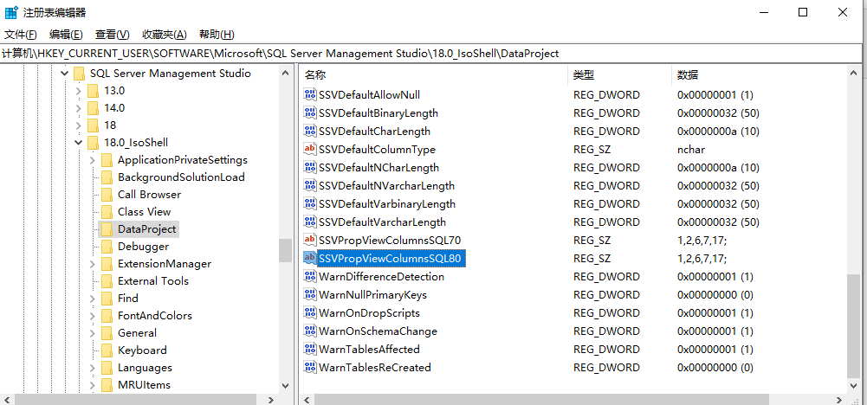Click the folder icon of Debugger key
The height and width of the screenshot is (405, 867).
click(x=107, y=247)
